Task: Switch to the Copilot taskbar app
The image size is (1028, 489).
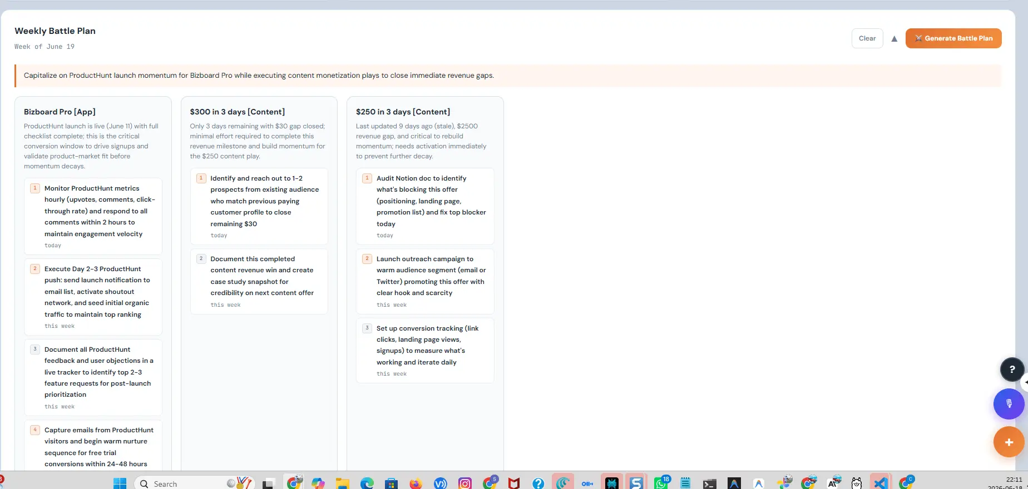Action: [318, 483]
